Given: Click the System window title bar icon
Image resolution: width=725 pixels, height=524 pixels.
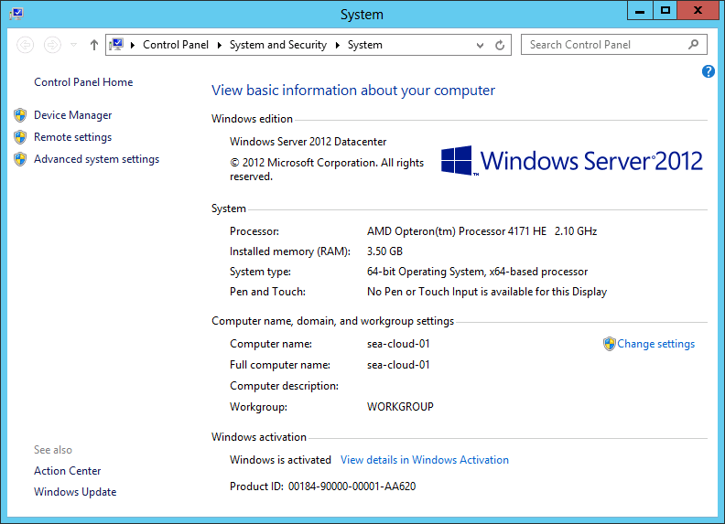Looking at the screenshot, I should pos(16,14).
